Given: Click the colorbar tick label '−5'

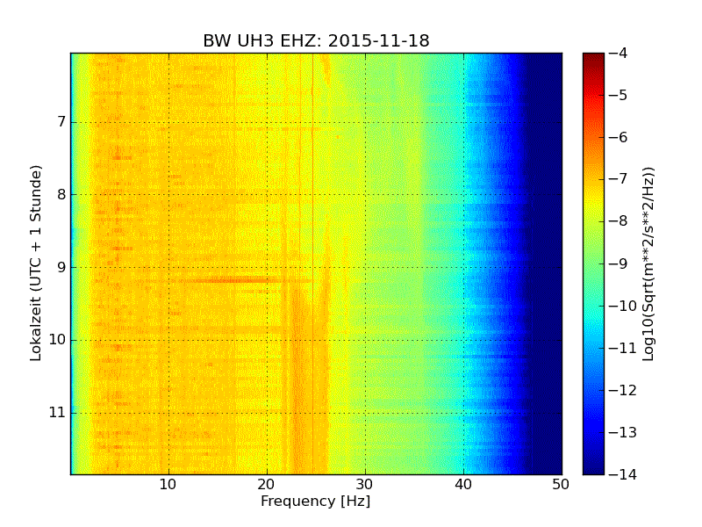Looking at the screenshot, I should click(619, 95).
